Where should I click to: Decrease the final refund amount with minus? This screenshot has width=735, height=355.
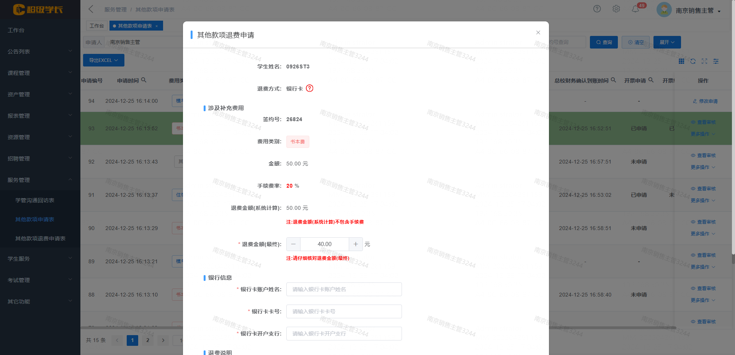293,244
